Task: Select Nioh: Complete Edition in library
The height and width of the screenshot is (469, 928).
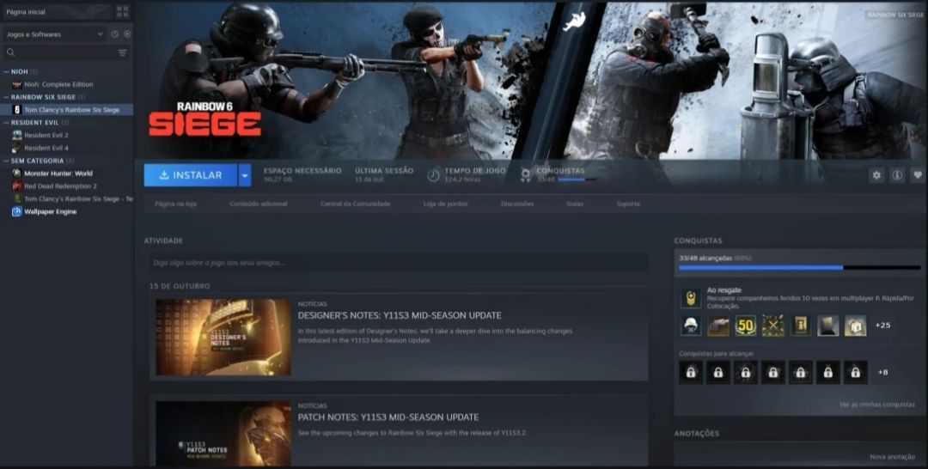Action: (x=58, y=84)
